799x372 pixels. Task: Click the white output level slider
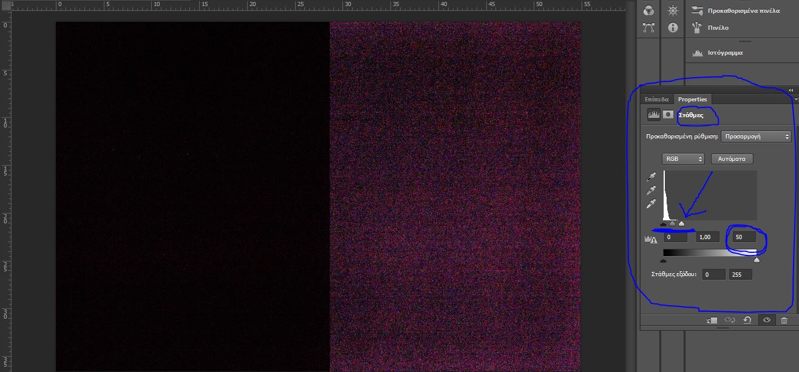[756, 260]
